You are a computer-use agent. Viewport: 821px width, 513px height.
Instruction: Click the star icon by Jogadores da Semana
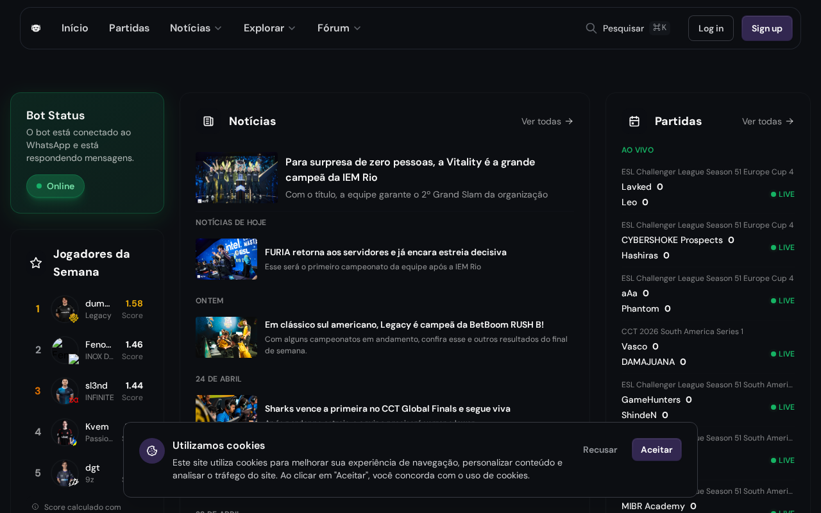click(36, 263)
